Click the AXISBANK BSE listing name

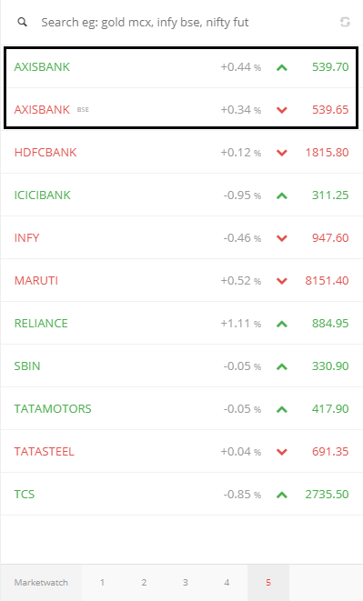point(42,110)
